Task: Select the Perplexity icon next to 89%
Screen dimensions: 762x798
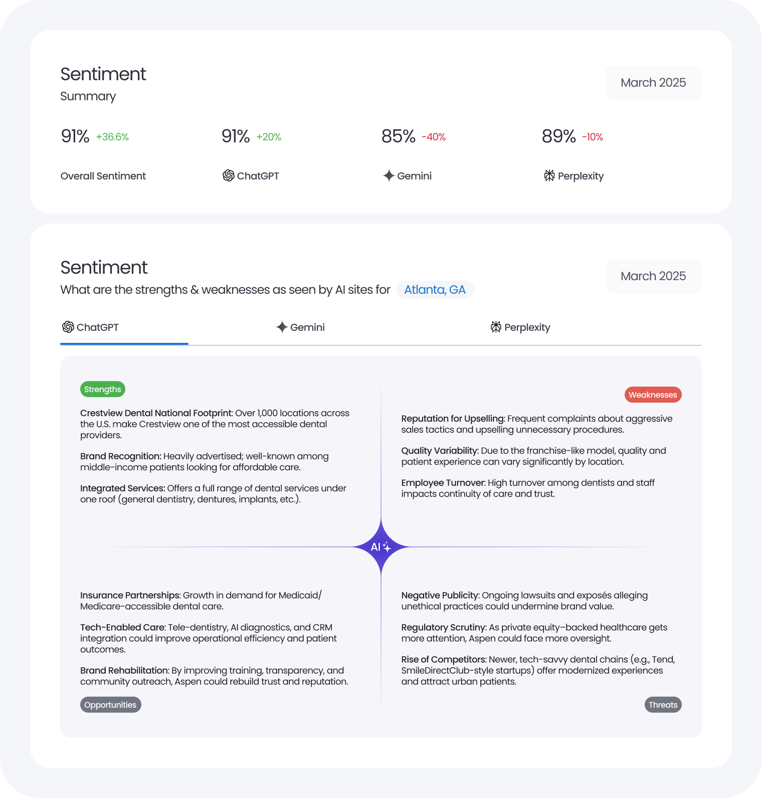Action: (x=549, y=175)
